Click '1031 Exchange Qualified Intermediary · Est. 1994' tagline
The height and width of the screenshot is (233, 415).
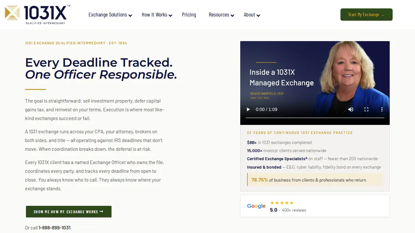[76, 43]
